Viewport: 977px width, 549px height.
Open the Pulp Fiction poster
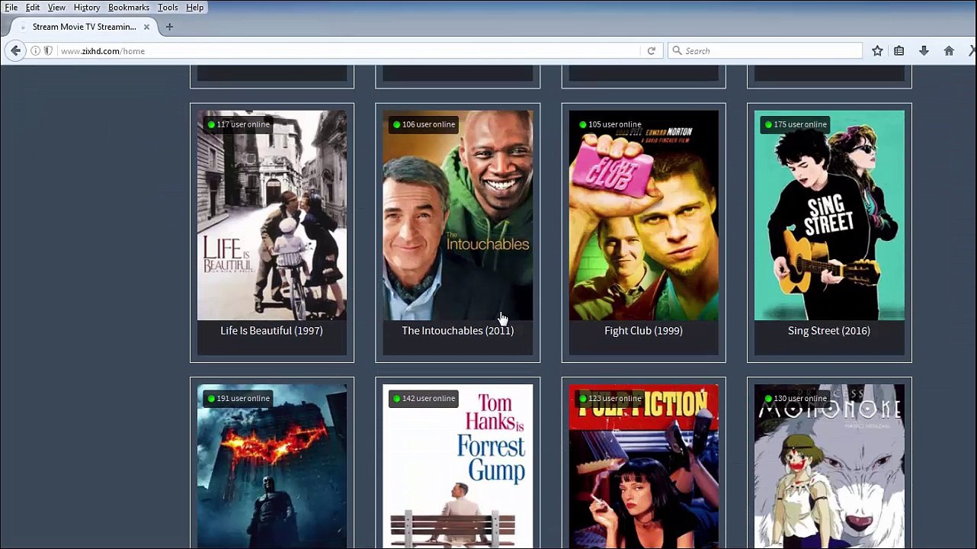click(644, 467)
